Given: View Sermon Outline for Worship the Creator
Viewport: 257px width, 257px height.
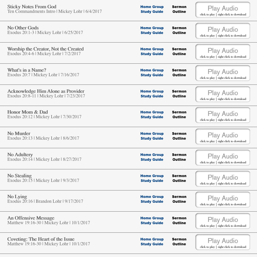Looking at the screenshot, I should click(x=179, y=51).
